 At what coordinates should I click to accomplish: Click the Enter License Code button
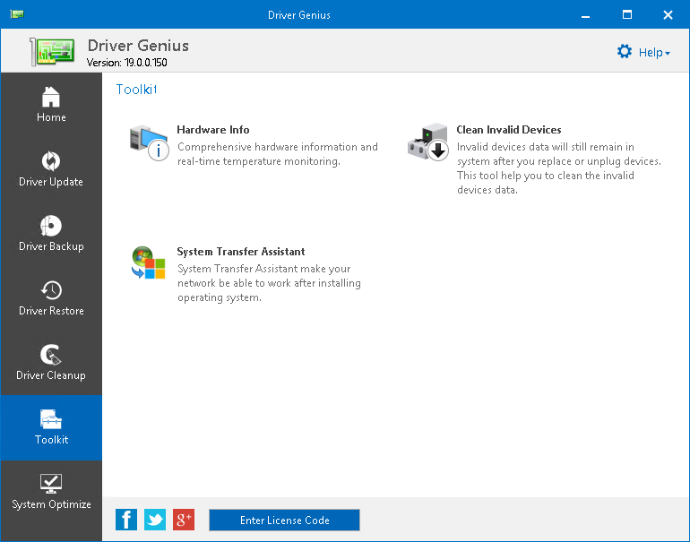pyautogui.click(x=284, y=520)
